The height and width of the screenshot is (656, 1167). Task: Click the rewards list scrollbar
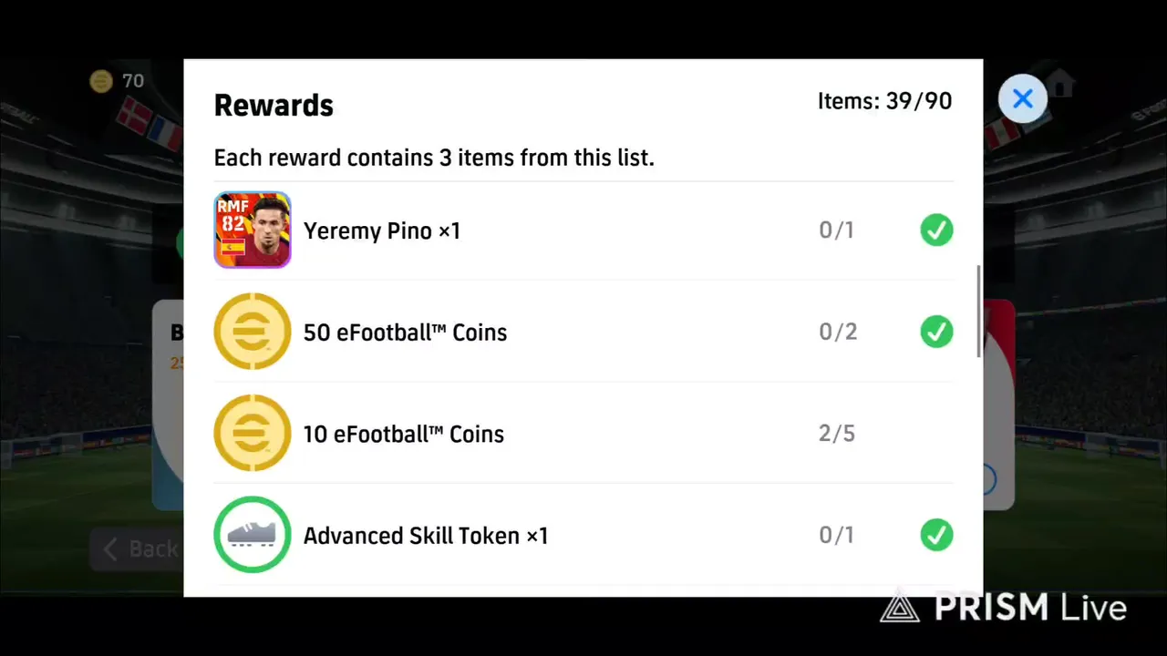[979, 312]
